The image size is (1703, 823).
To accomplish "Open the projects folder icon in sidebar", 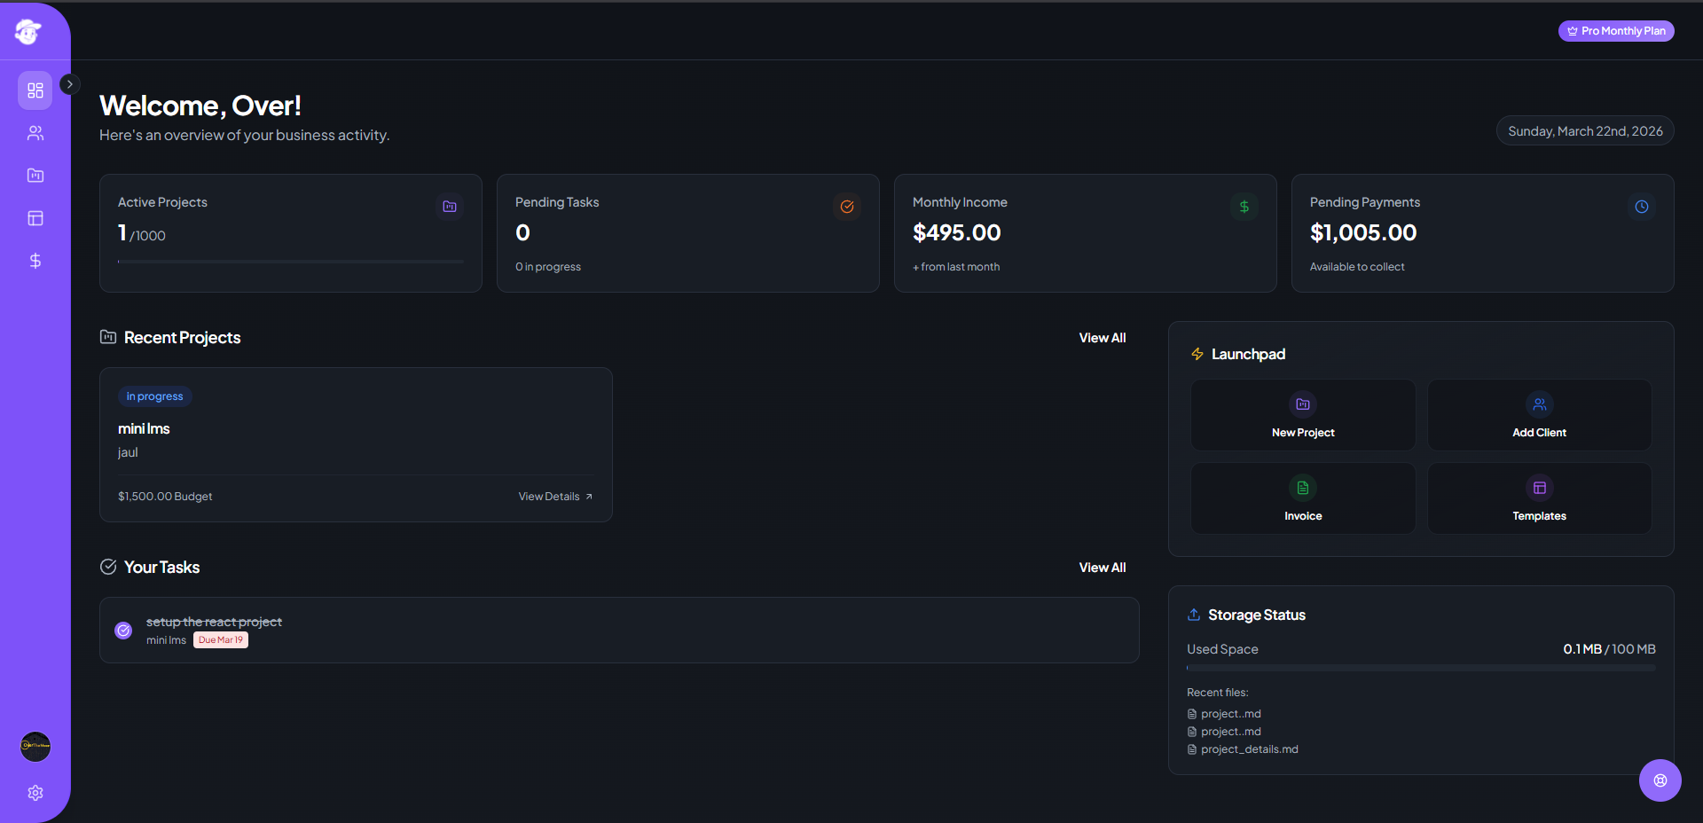I will pyautogui.click(x=35, y=176).
